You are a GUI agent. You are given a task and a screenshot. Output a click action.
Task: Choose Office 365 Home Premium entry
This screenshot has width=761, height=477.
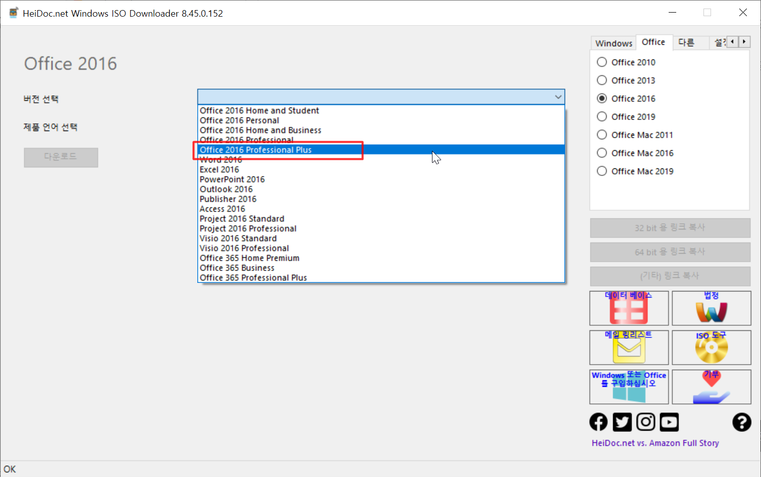pos(382,258)
